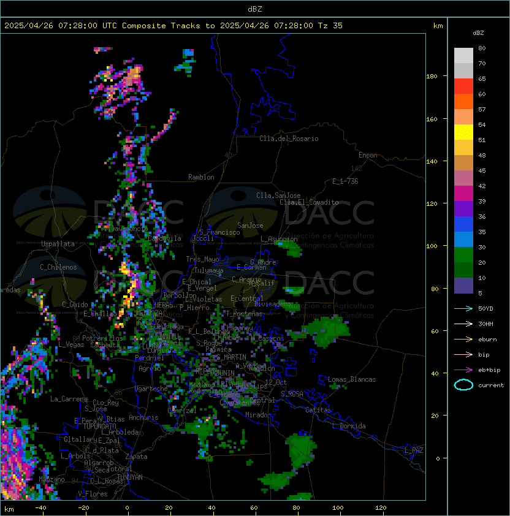
Task: Click the 'S_ROSA' map label
Action: (x=292, y=394)
